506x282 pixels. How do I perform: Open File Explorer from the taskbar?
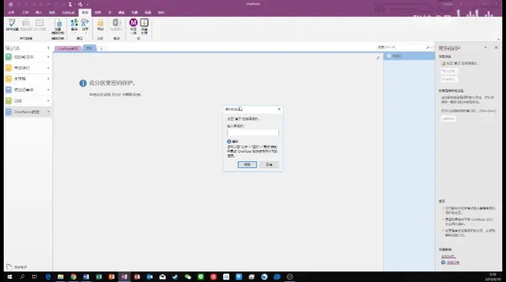pyautogui.click(x=61, y=277)
